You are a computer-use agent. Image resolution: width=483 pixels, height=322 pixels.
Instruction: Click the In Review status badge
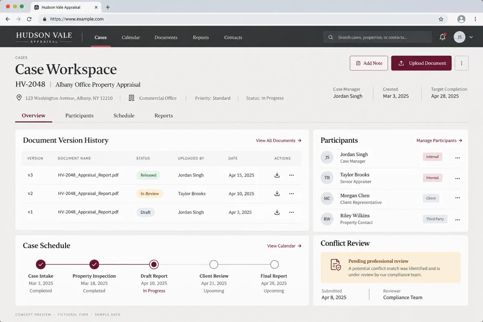pos(150,194)
